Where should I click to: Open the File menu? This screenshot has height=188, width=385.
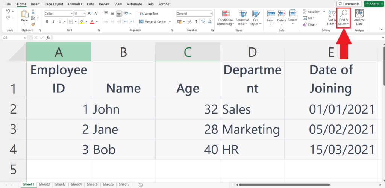pyautogui.click(x=8, y=4)
